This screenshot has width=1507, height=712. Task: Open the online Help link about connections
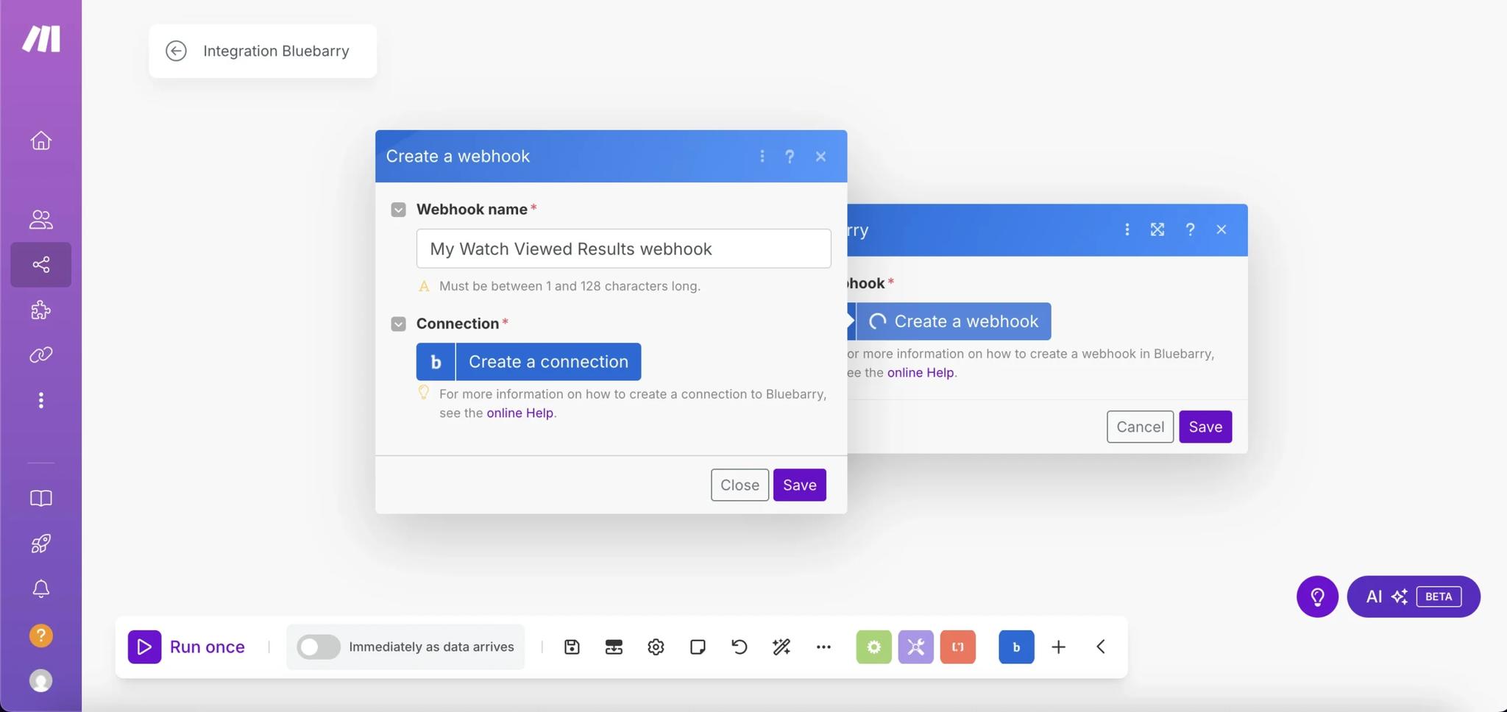click(x=520, y=413)
